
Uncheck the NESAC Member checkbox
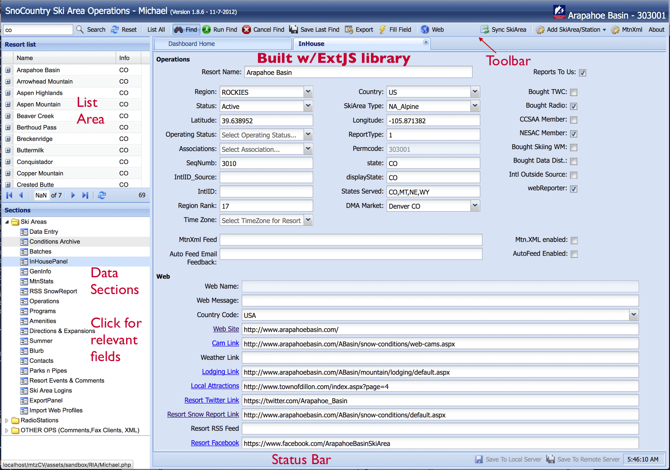pyautogui.click(x=574, y=134)
